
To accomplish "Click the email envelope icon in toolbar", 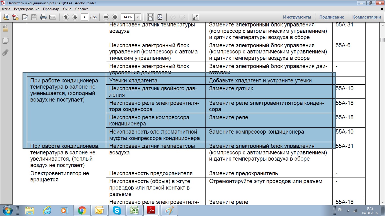I will (x=52, y=17).
